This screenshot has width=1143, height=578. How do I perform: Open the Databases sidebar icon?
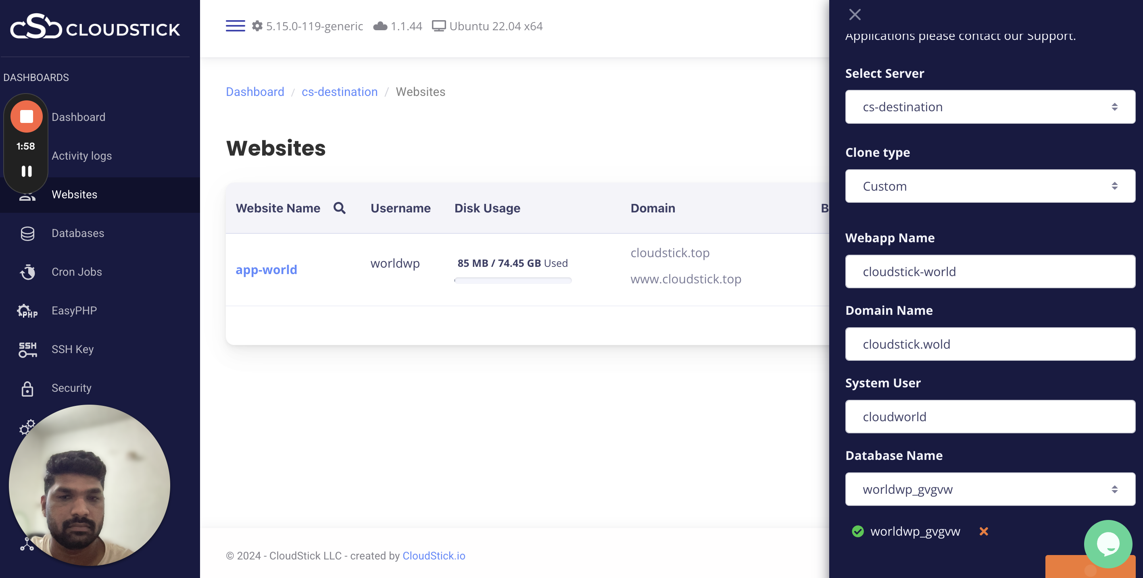[27, 233]
